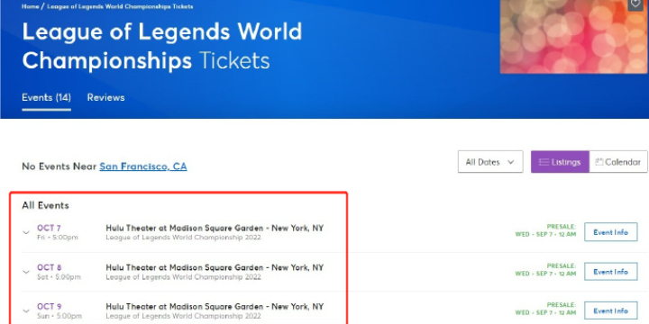
Task: Switch to Listings view
Action: click(560, 162)
